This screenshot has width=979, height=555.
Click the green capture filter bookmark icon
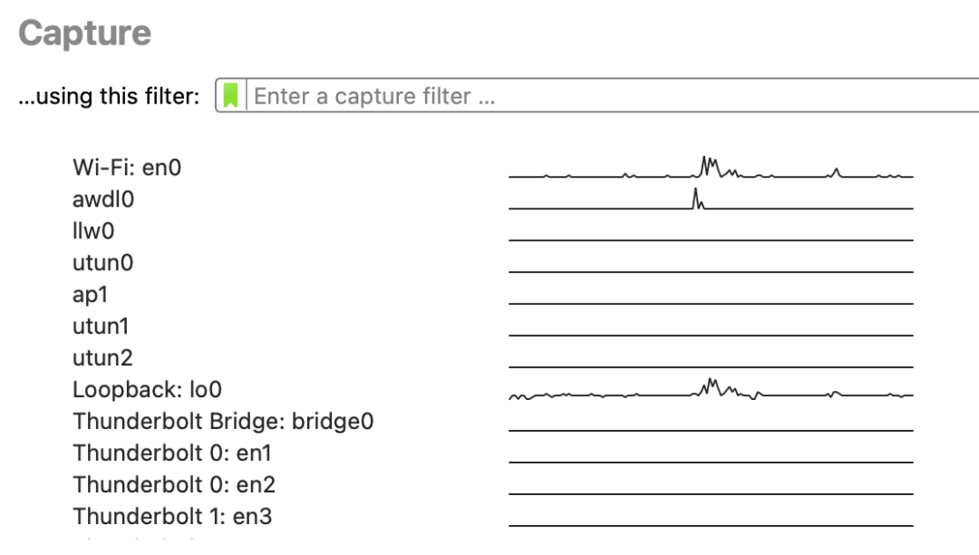click(230, 95)
